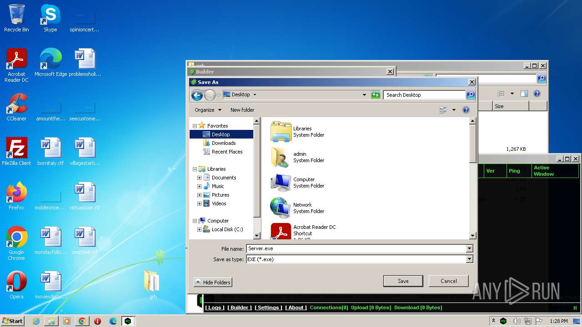Screen dimensions: 582x327
Task: Click the Chrome icon in the taskbar
Action: 82,321
